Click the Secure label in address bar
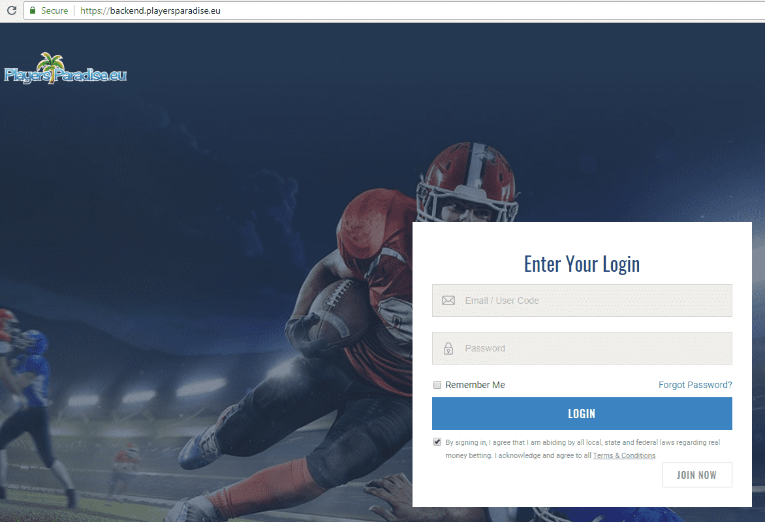 point(54,10)
